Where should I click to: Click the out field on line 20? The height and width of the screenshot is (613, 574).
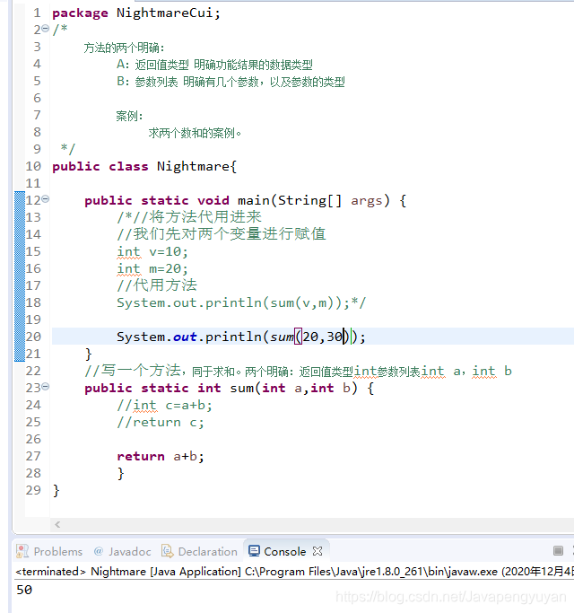click(185, 337)
